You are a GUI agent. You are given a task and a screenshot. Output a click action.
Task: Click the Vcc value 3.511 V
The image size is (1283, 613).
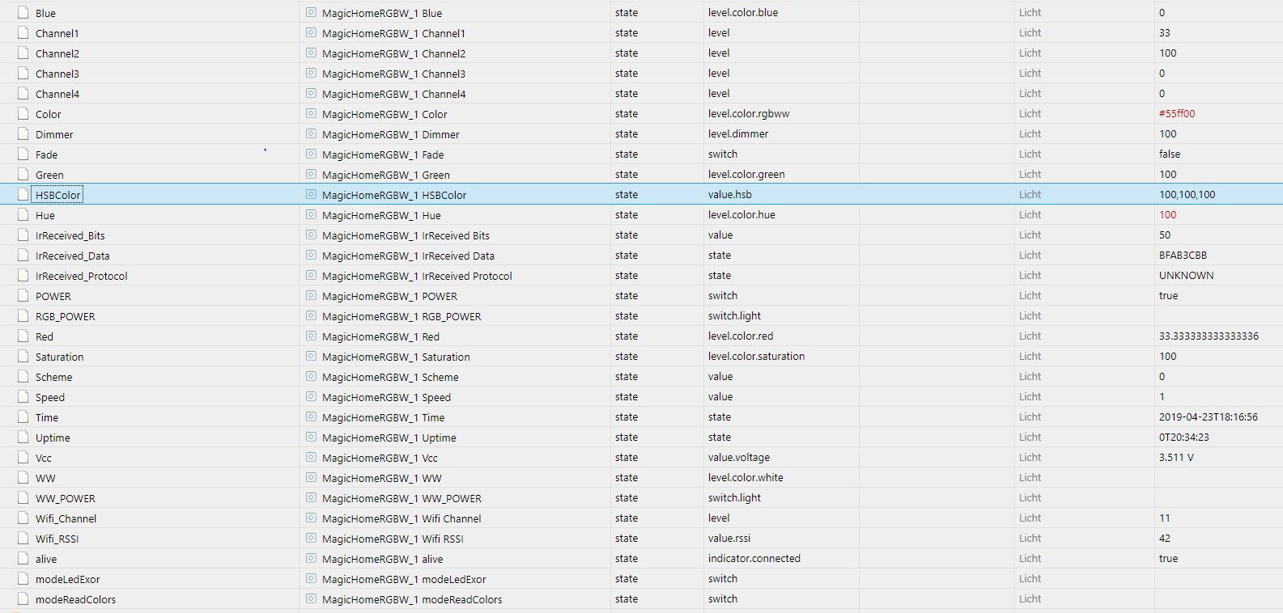coord(1177,458)
